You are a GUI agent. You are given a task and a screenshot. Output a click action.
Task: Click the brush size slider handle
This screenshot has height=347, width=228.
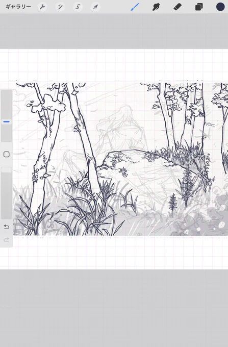pyautogui.click(x=7, y=122)
